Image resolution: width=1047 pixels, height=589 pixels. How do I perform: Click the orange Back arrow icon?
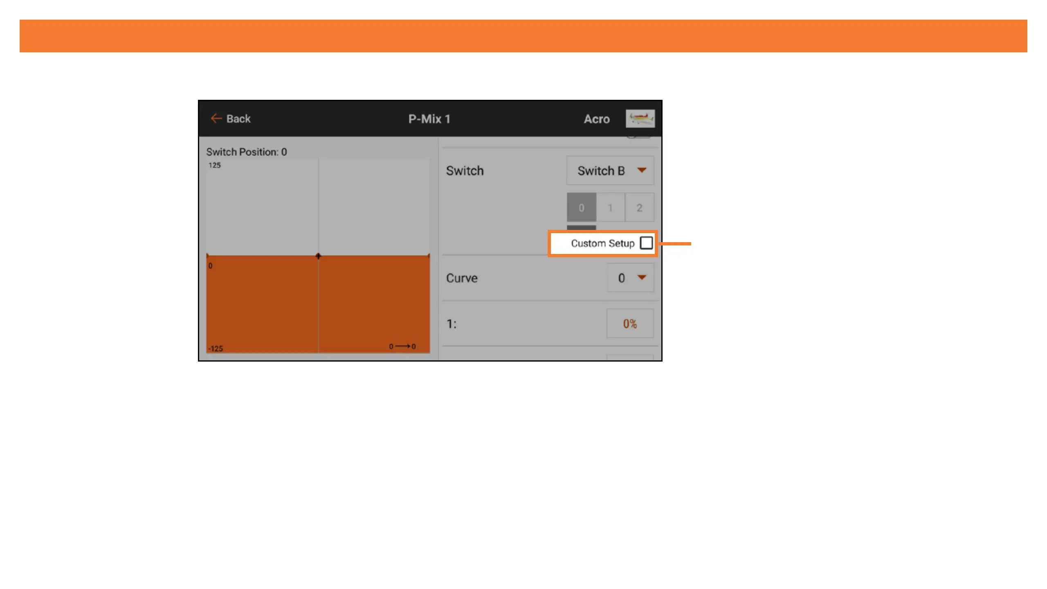(216, 119)
